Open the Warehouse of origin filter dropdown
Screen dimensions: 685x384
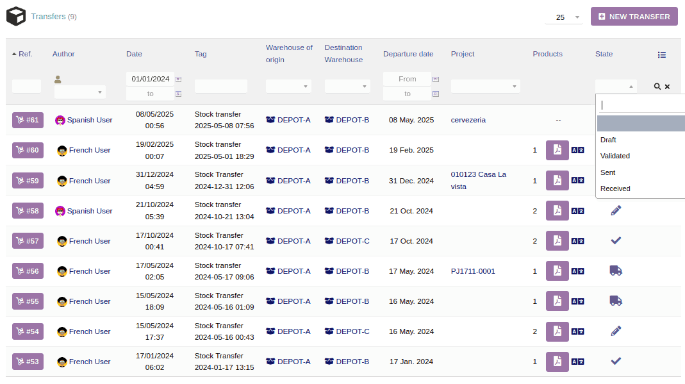click(x=288, y=86)
